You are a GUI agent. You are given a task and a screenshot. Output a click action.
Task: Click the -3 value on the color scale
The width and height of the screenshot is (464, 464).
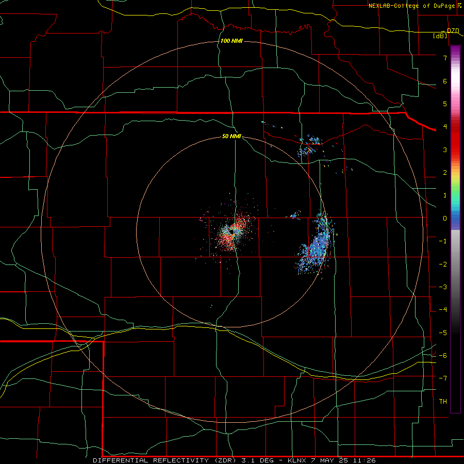[x=443, y=287]
